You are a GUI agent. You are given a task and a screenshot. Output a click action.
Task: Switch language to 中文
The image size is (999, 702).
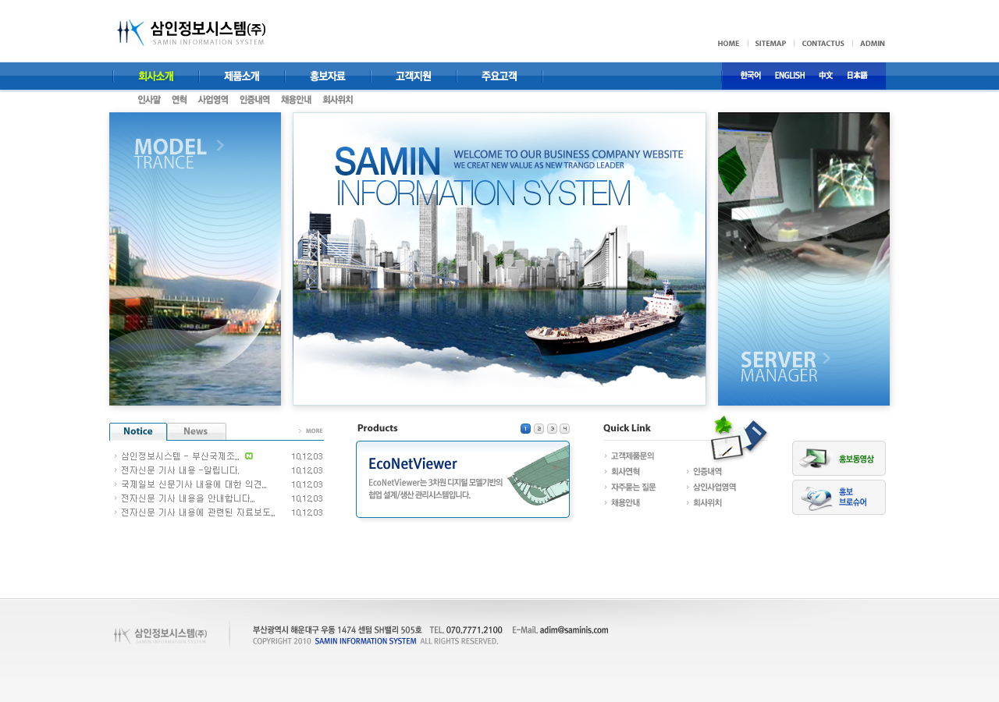tap(826, 76)
